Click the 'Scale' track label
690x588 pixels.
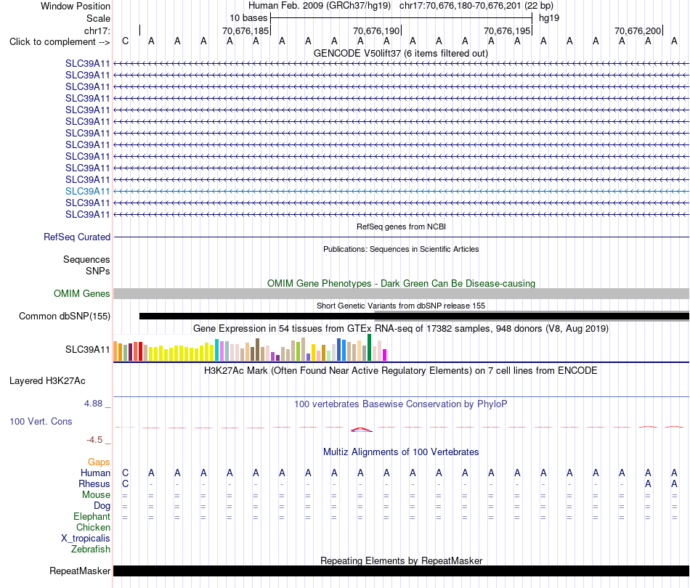coord(98,18)
